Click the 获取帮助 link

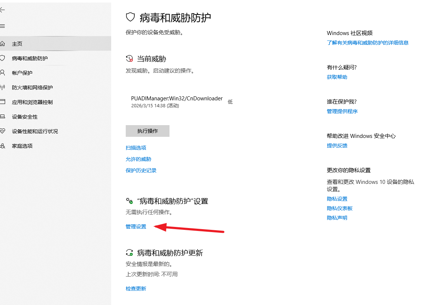(x=337, y=77)
